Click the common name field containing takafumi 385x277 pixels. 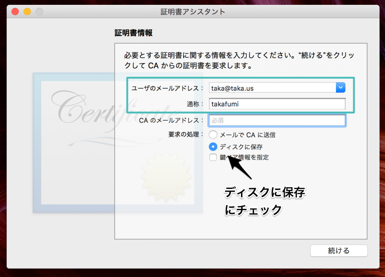pyautogui.click(x=277, y=104)
